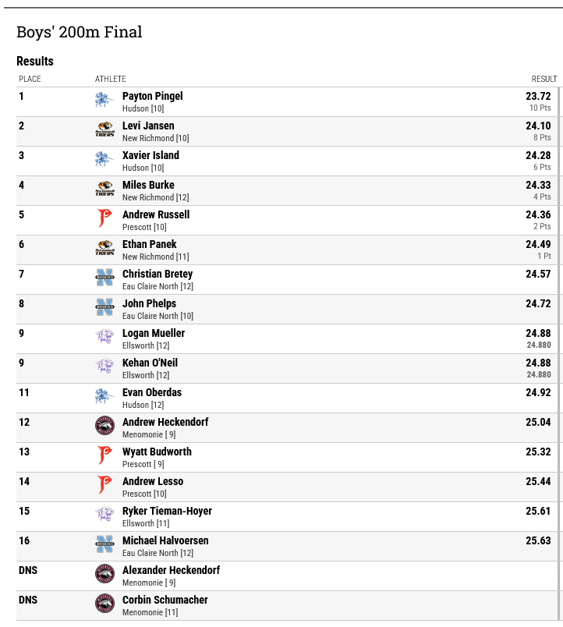Click Menomonie logo beside Corbin Schumacher
The image size is (563, 627).
pos(104,604)
